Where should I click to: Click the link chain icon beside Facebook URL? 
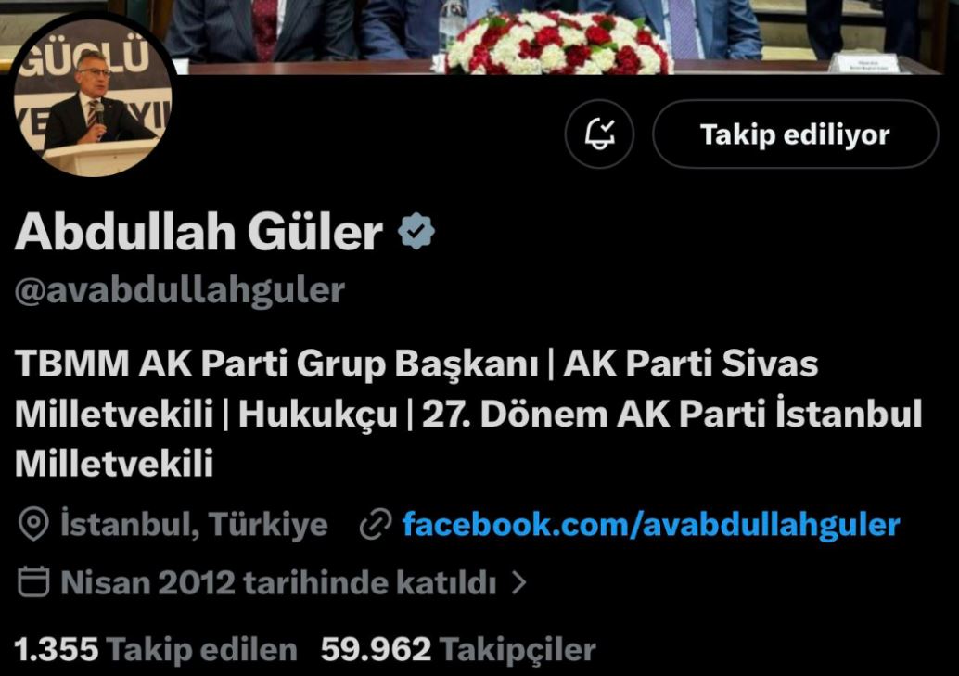(375, 524)
